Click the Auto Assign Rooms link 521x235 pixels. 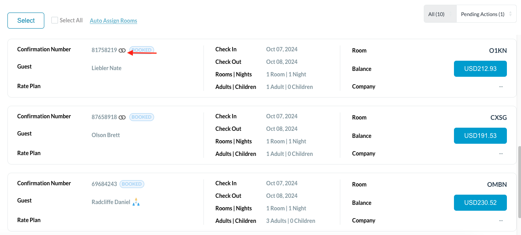113,21
